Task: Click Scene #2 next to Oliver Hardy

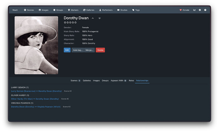Action: (65, 99)
